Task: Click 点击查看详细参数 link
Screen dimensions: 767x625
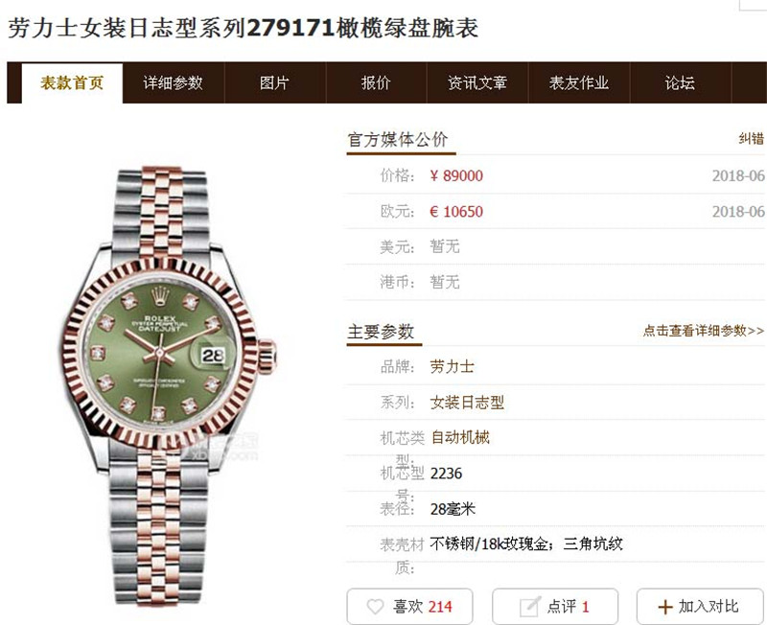Action: tap(704, 331)
